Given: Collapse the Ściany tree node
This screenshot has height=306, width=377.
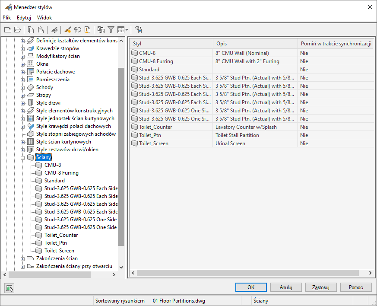Looking at the screenshot, I should pyautogui.click(x=22, y=158).
